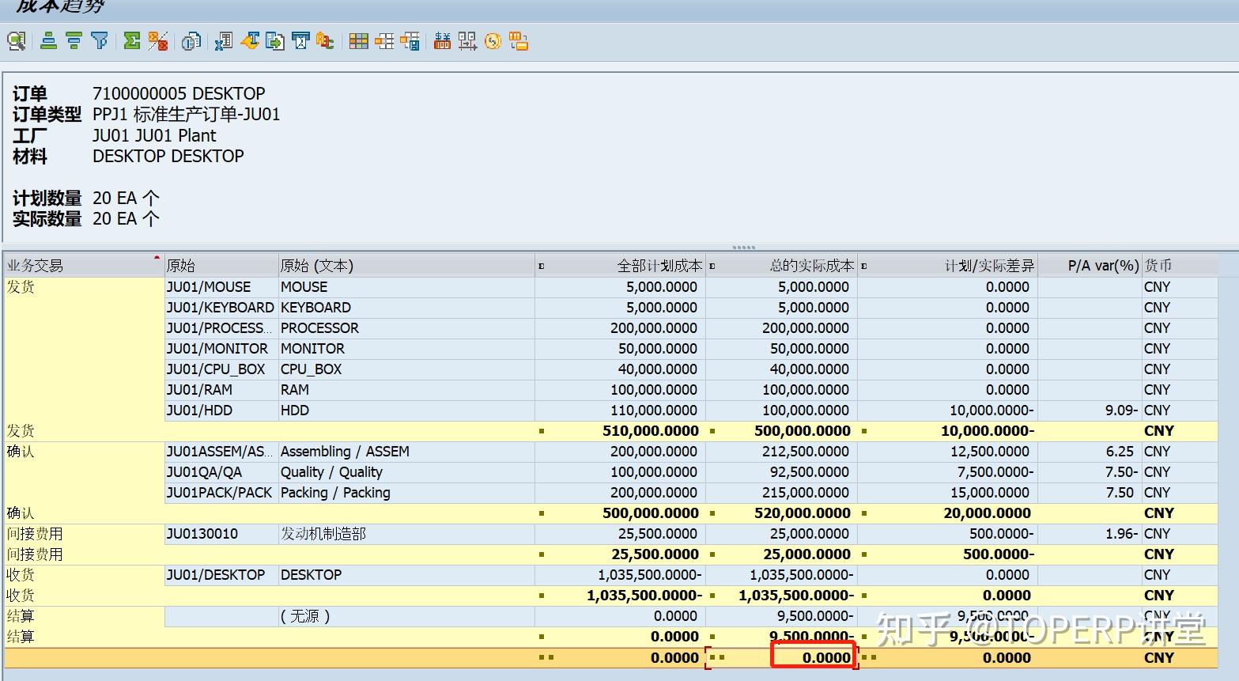
Task: Click the save layout icon
Action: (410, 41)
